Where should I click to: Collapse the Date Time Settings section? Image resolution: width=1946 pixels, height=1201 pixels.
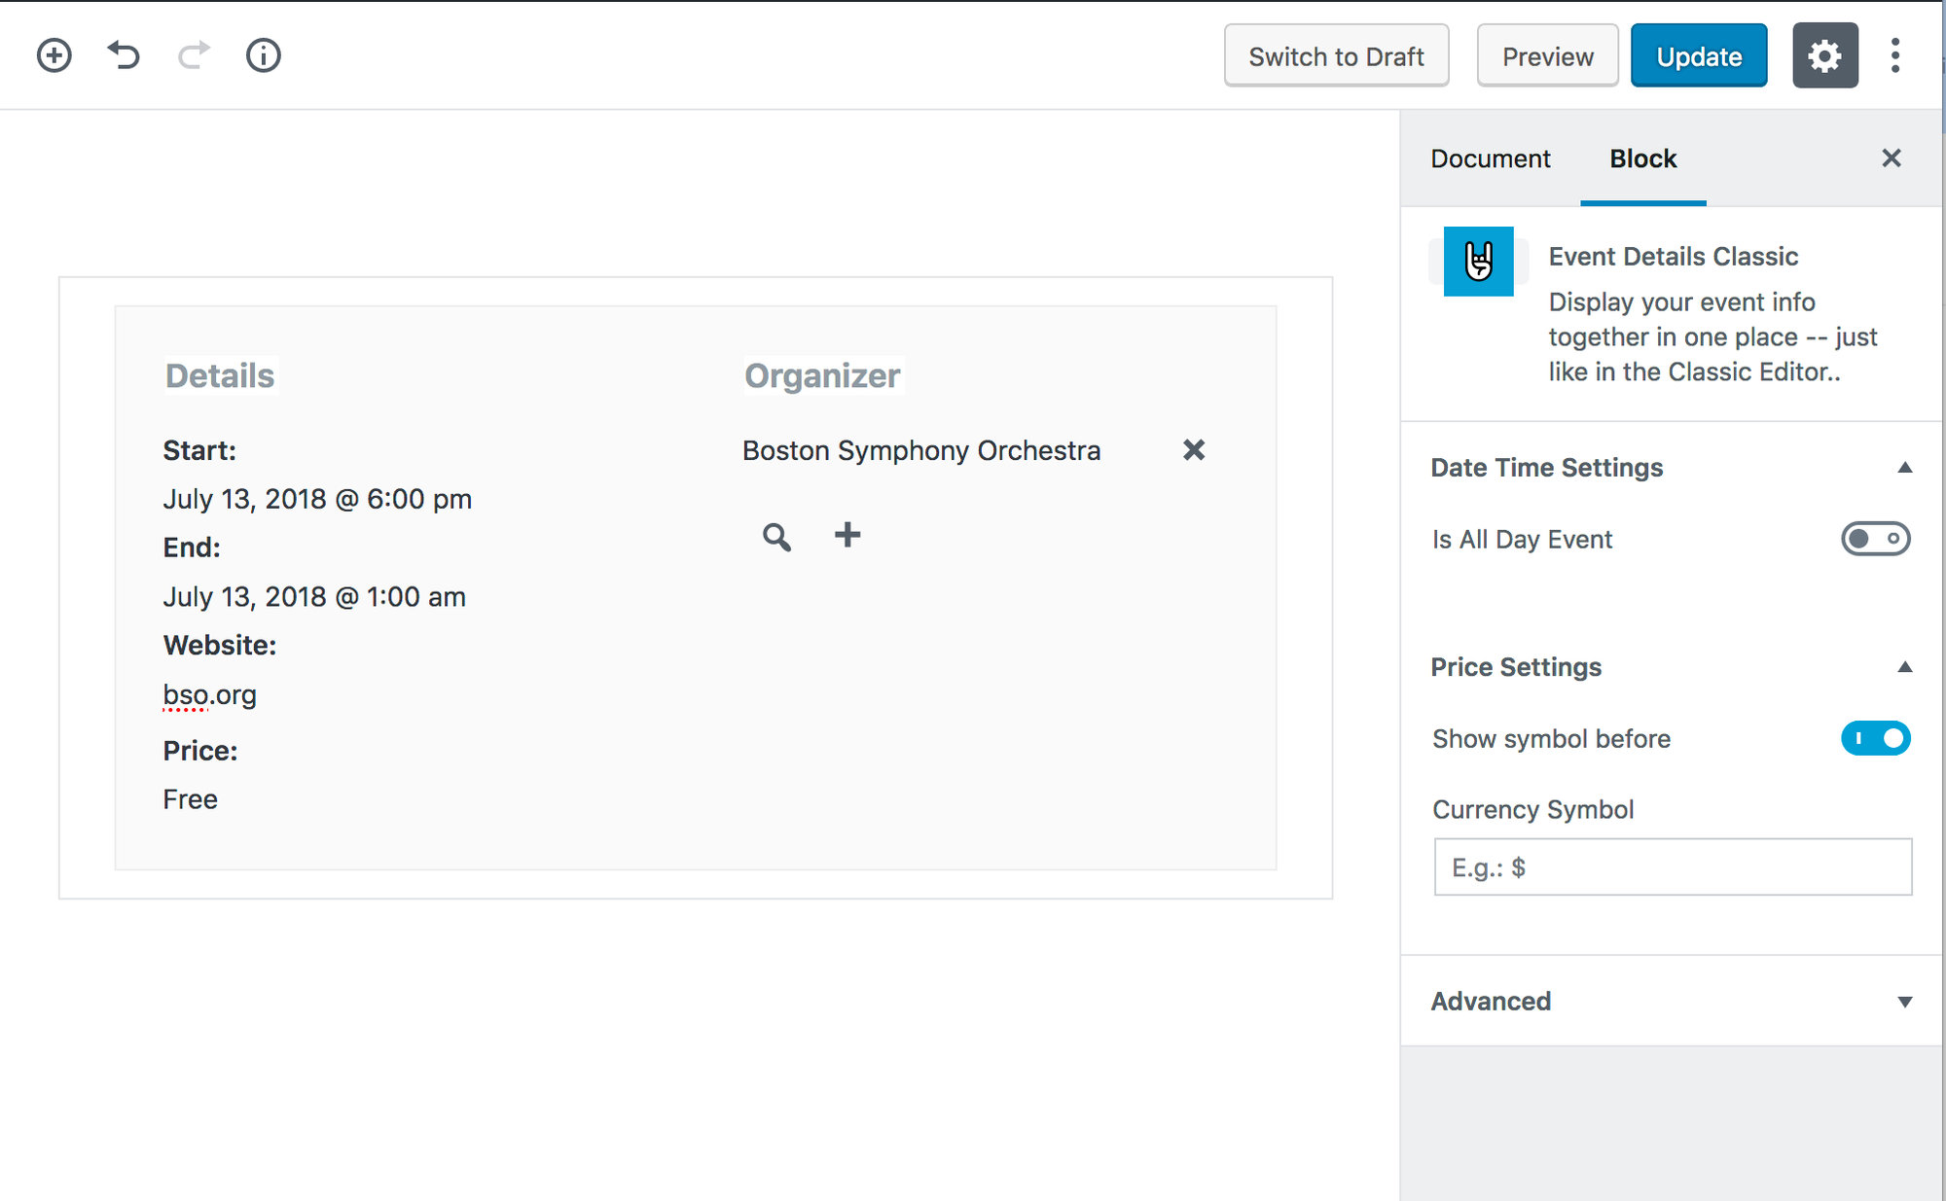(x=1904, y=468)
